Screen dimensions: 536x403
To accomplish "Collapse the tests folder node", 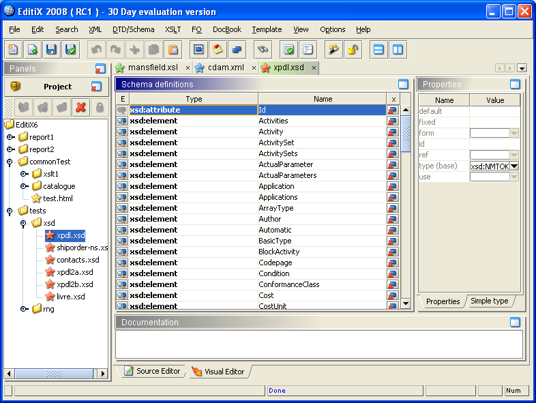I will (x=10, y=211).
